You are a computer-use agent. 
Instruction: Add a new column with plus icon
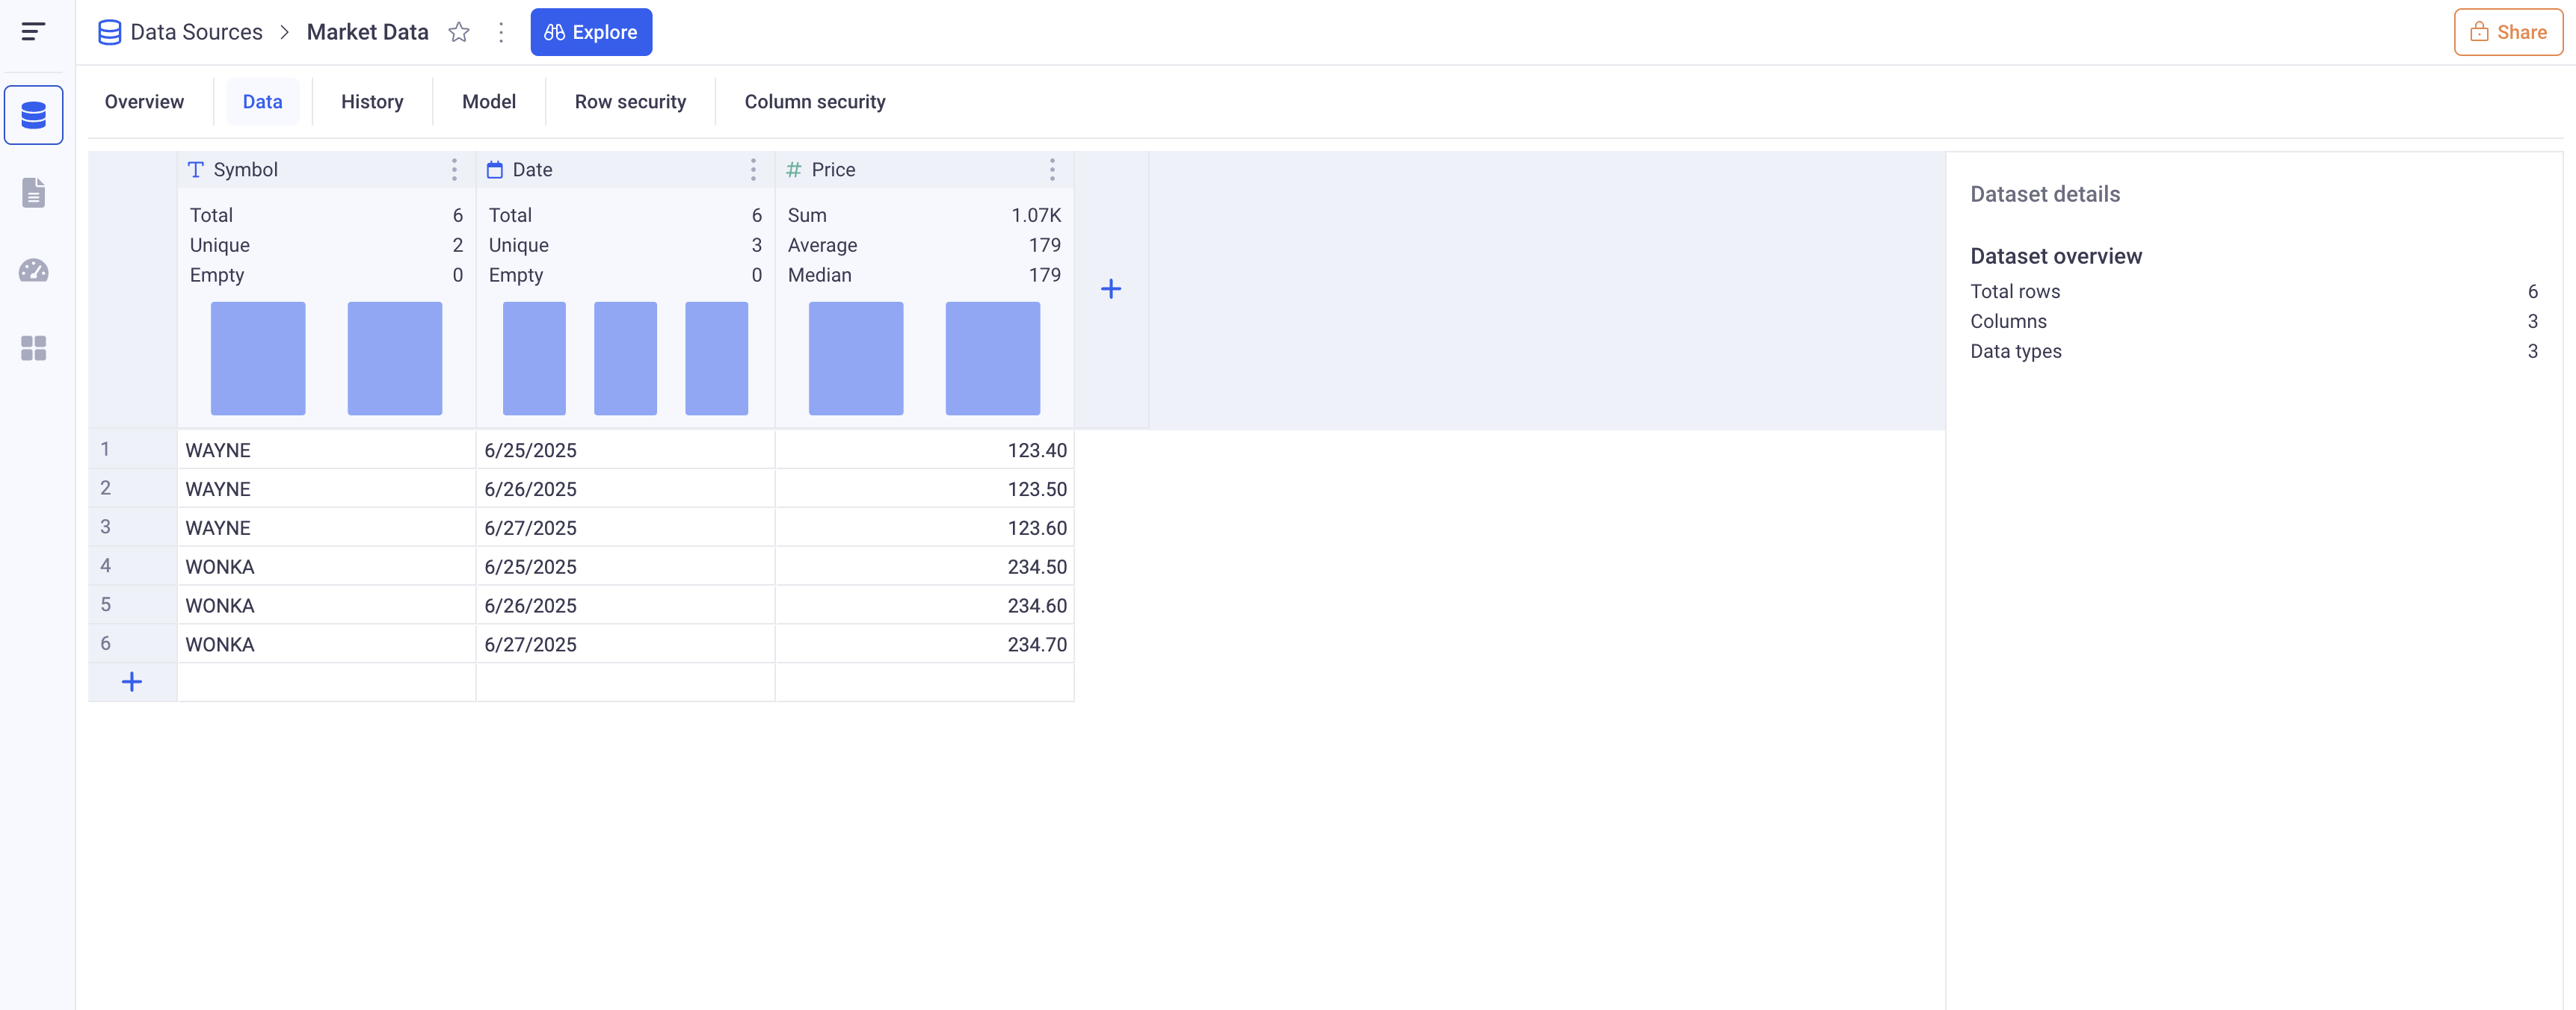click(1111, 290)
